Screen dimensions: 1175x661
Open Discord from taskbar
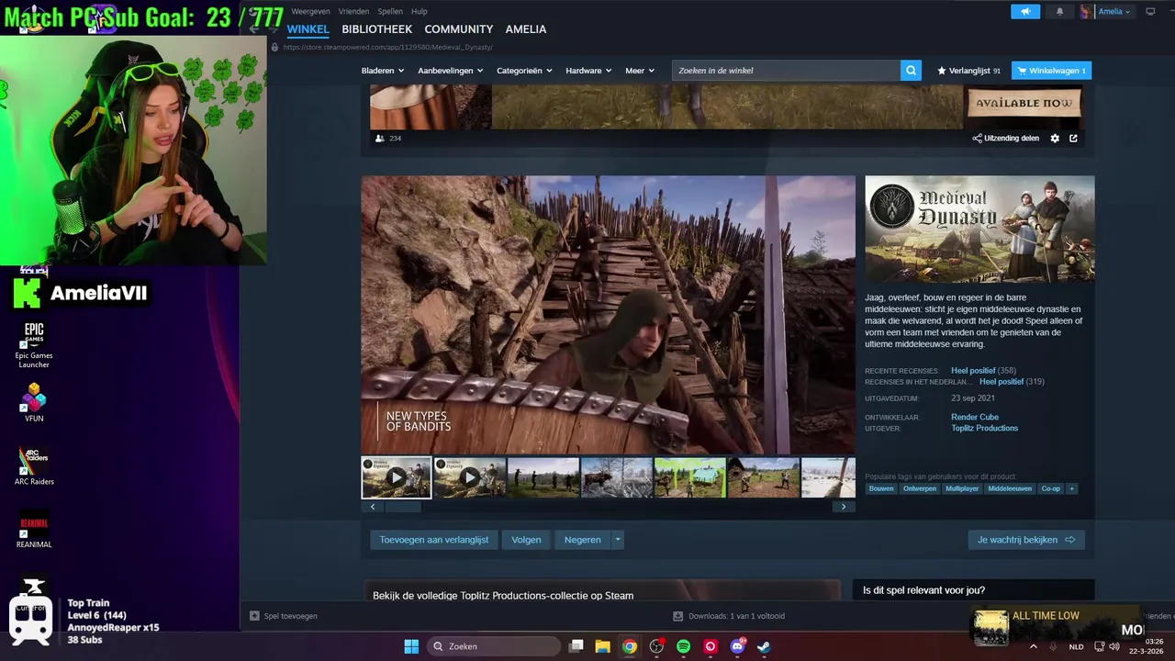click(x=737, y=646)
